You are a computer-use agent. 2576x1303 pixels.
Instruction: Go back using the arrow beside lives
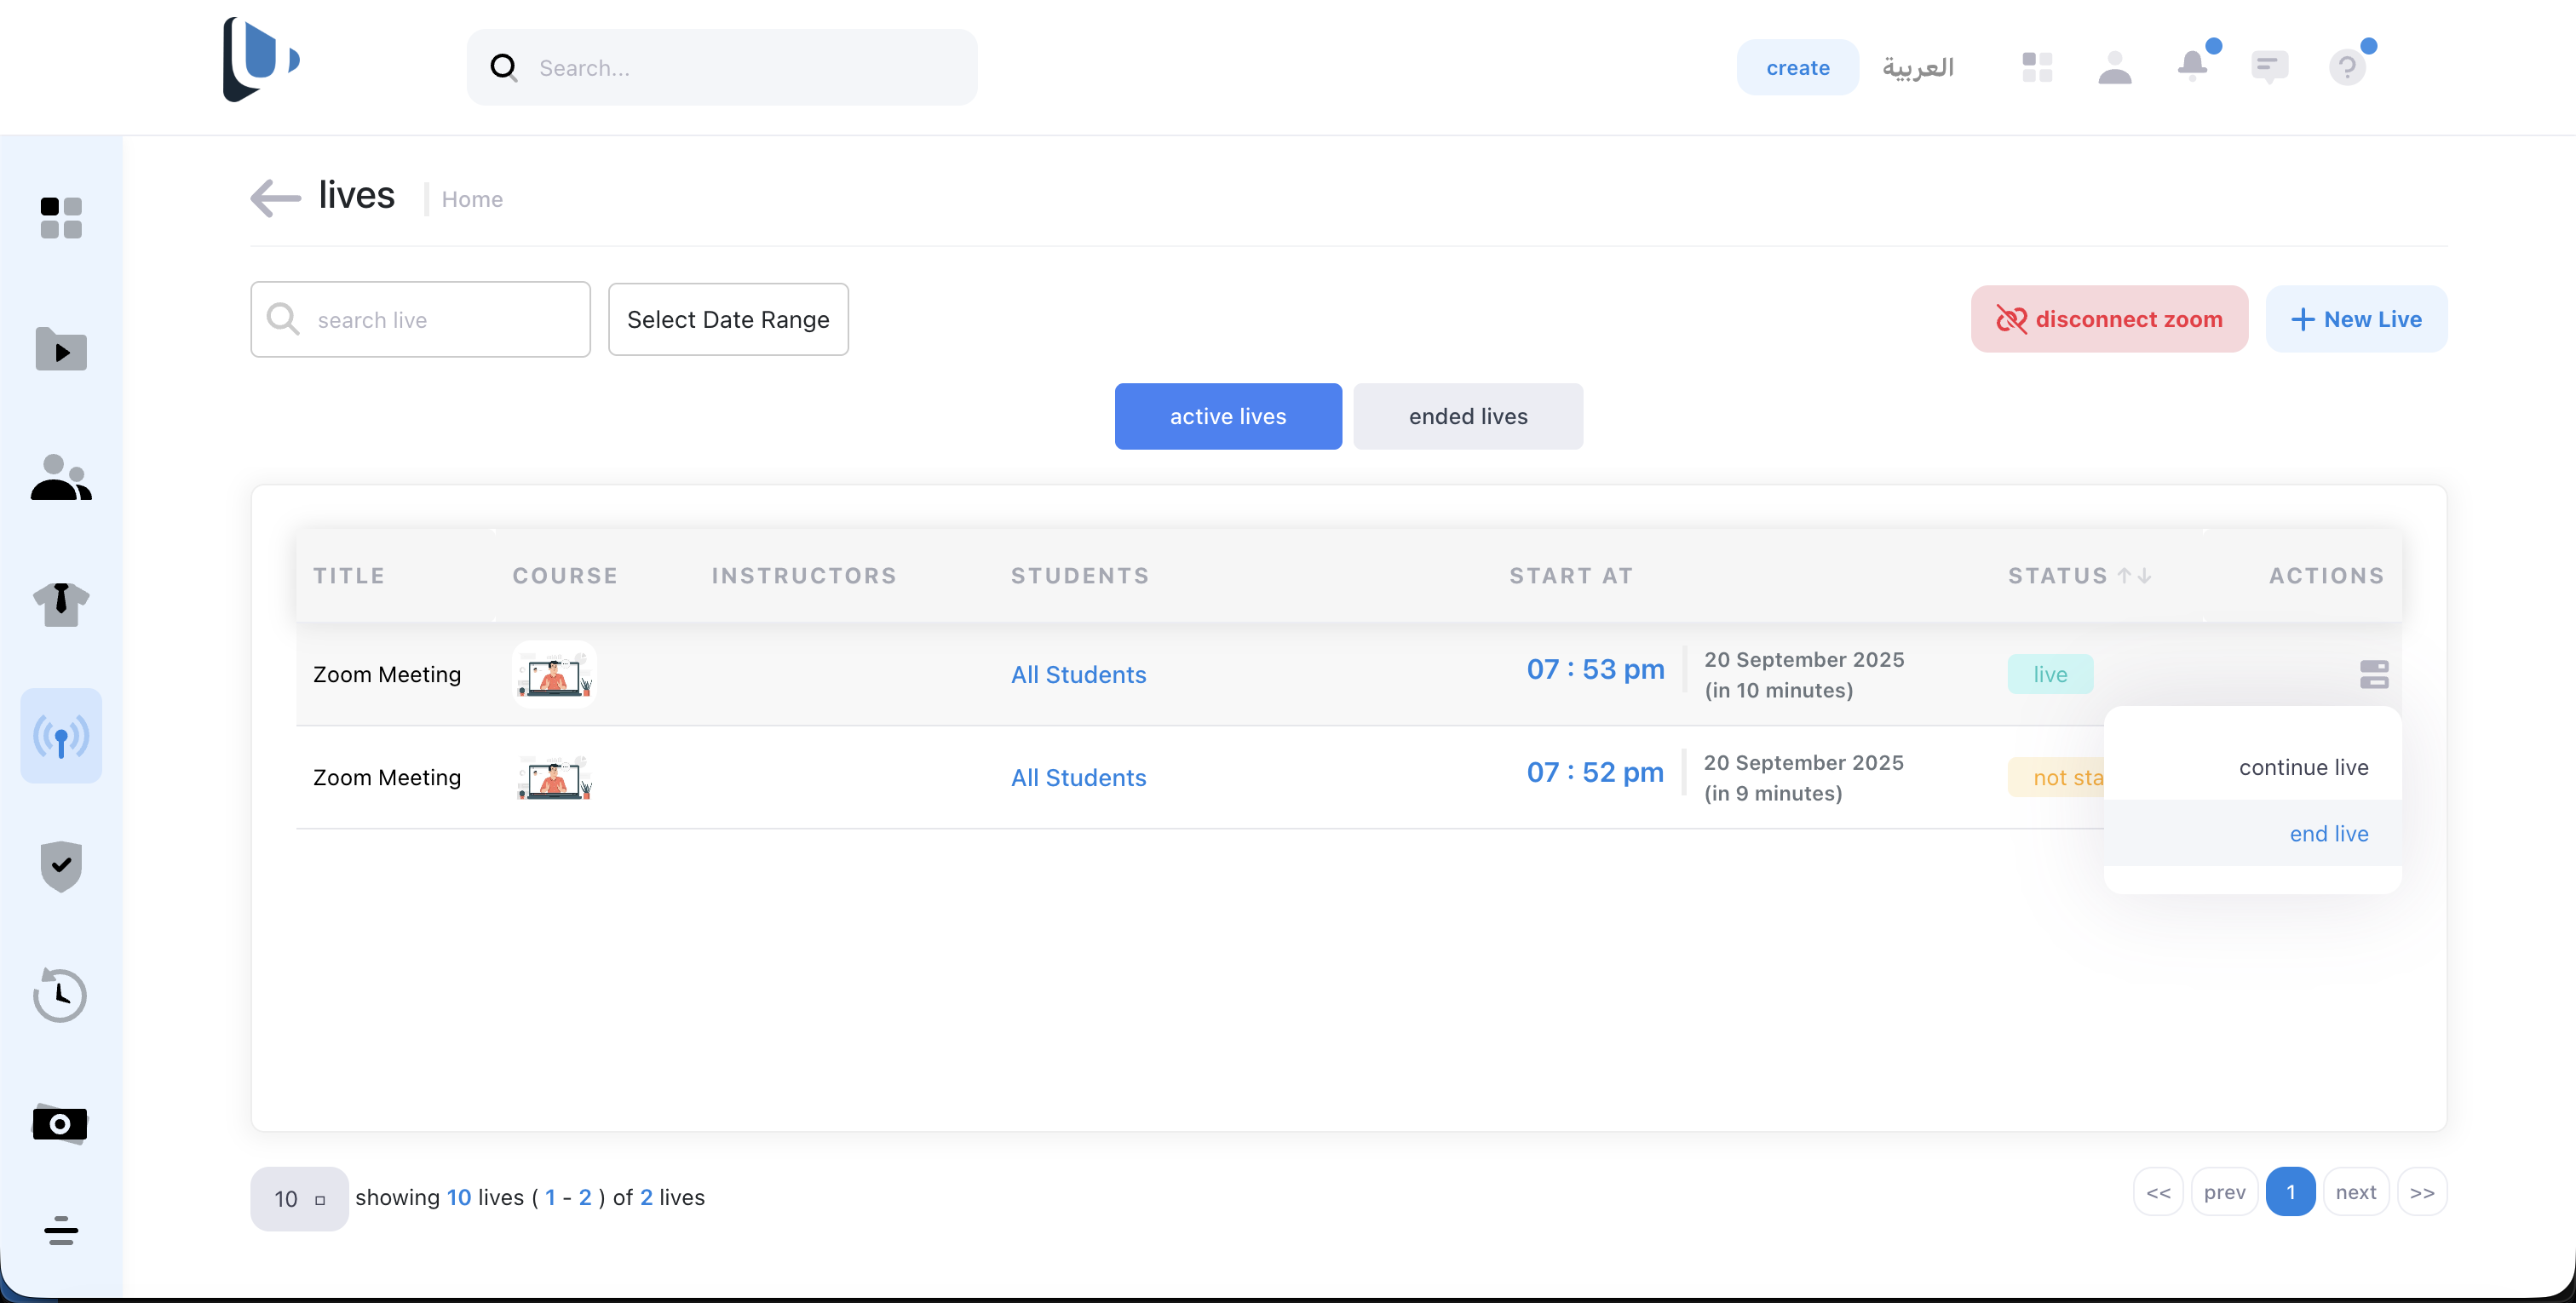pyautogui.click(x=276, y=198)
